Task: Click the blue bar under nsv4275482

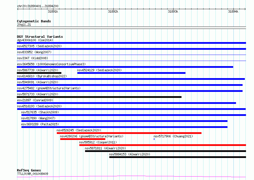Action: click(x=130, y=91)
